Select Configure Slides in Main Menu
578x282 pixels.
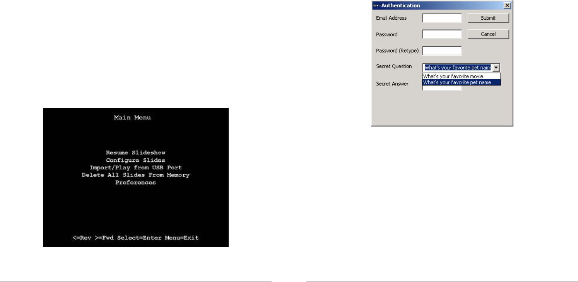(x=136, y=160)
